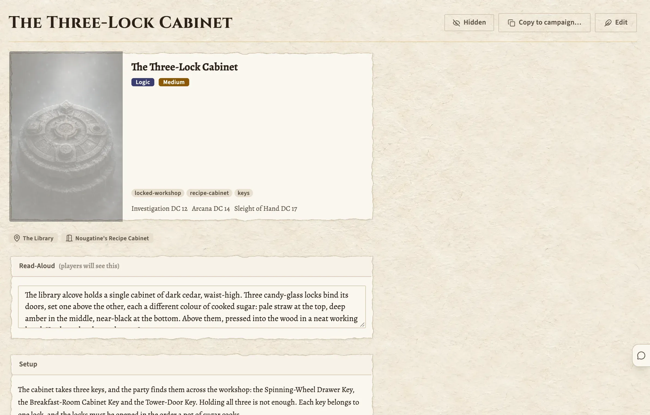The image size is (650, 415).
Task: Toggle the Hidden visibility button
Action: point(469,23)
